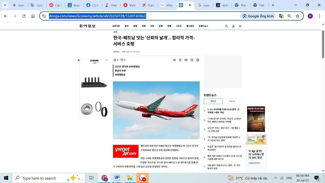Click the browser home button
This screenshot has height=183, width=325.
33,16
